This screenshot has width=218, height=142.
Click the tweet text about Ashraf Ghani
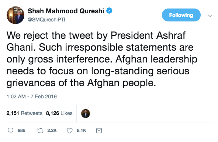(x=102, y=59)
